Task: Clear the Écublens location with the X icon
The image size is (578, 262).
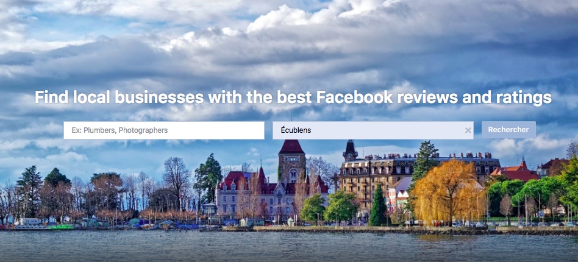Action: click(468, 130)
